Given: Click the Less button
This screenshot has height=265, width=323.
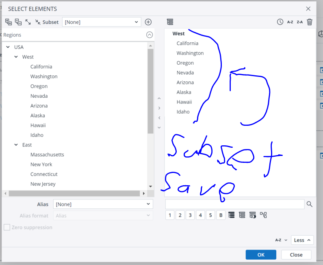Looking at the screenshot, I should (302, 240).
